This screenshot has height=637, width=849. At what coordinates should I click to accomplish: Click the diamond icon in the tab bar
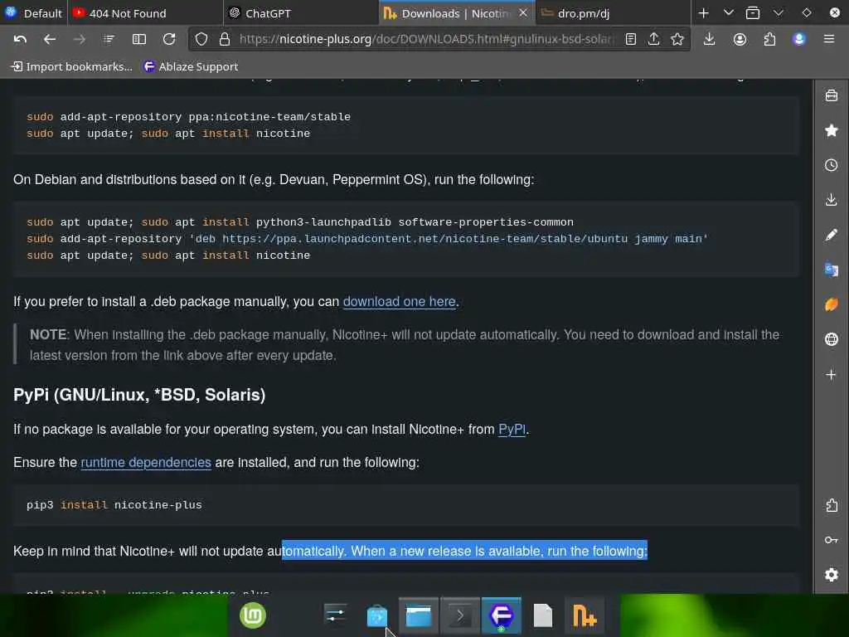pos(807,13)
